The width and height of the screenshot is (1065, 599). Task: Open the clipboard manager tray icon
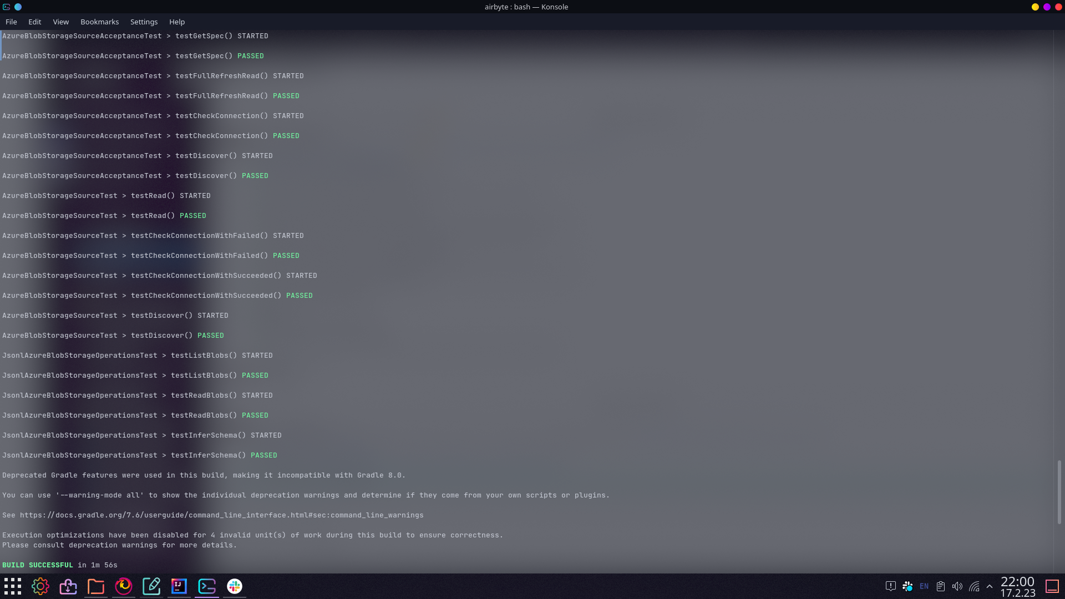(x=940, y=586)
